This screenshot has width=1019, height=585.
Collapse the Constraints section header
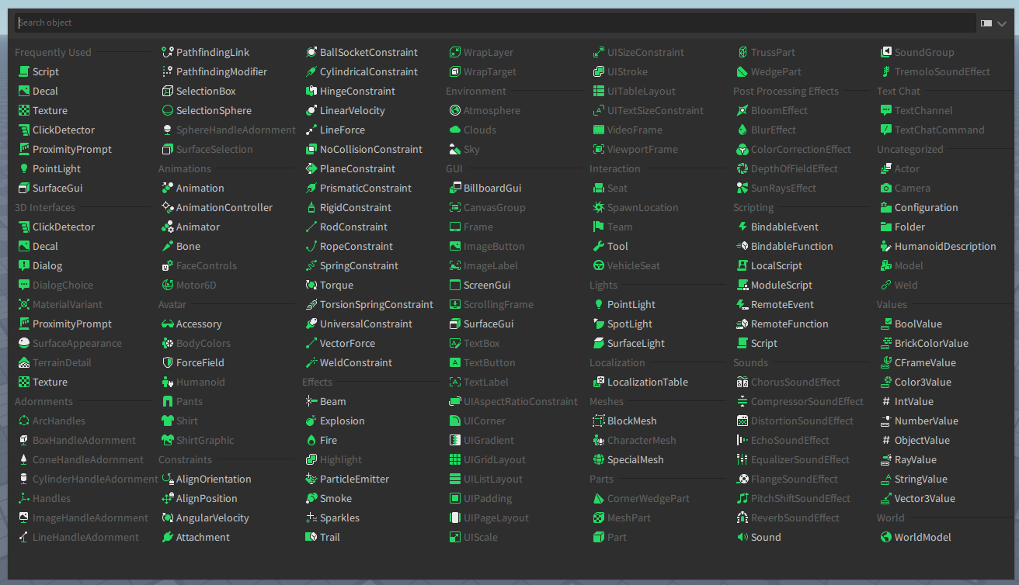pyautogui.click(x=186, y=459)
